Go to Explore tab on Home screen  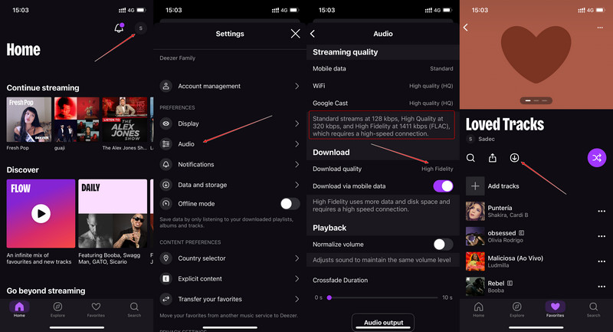pos(57,309)
